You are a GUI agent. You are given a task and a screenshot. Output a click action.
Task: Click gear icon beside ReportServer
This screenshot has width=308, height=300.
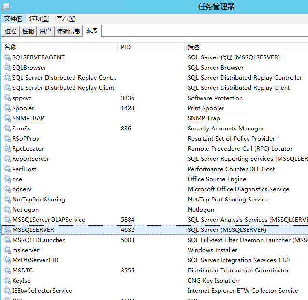click(x=7, y=158)
